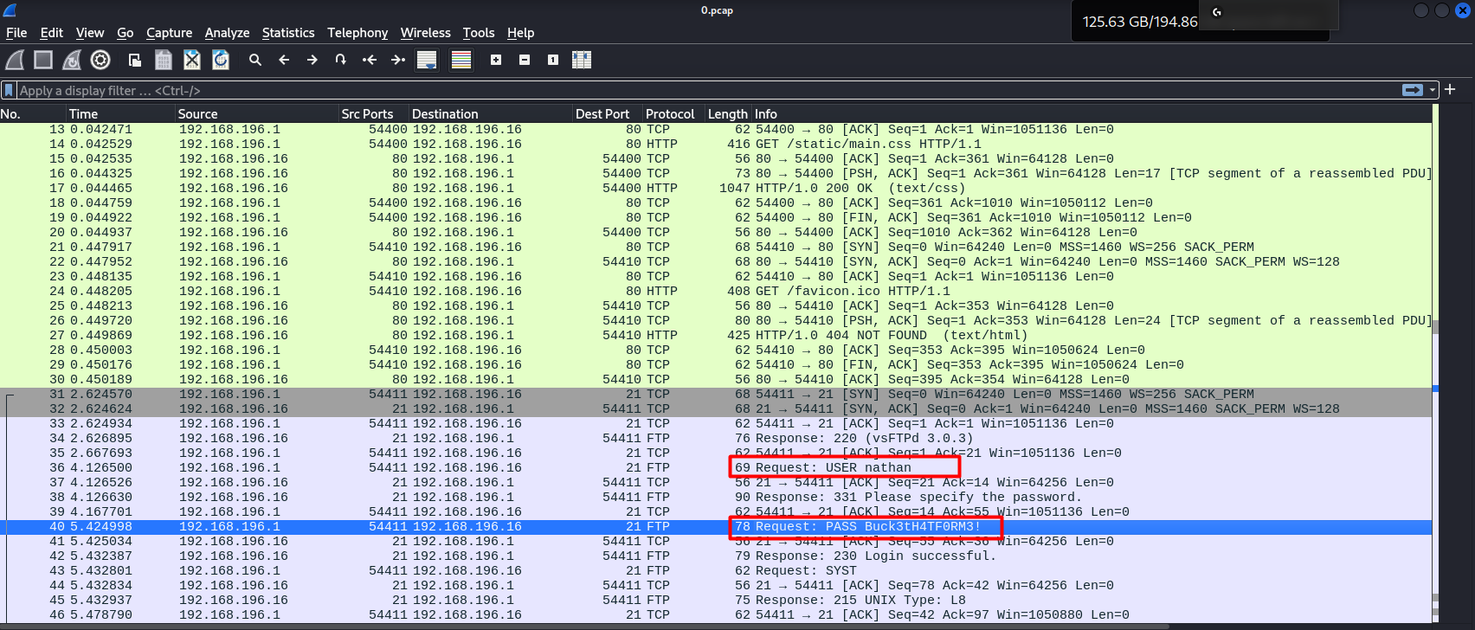The width and height of the screenshot is (1475, 630).
Task: Sort by Source column header
Action: coord(257,113)
